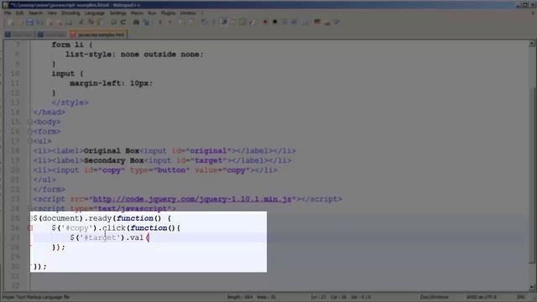Click 'list-style: none outside none;' text
Image resolution: width=537 pixels, height=302 pixels.
pos(134,55)
